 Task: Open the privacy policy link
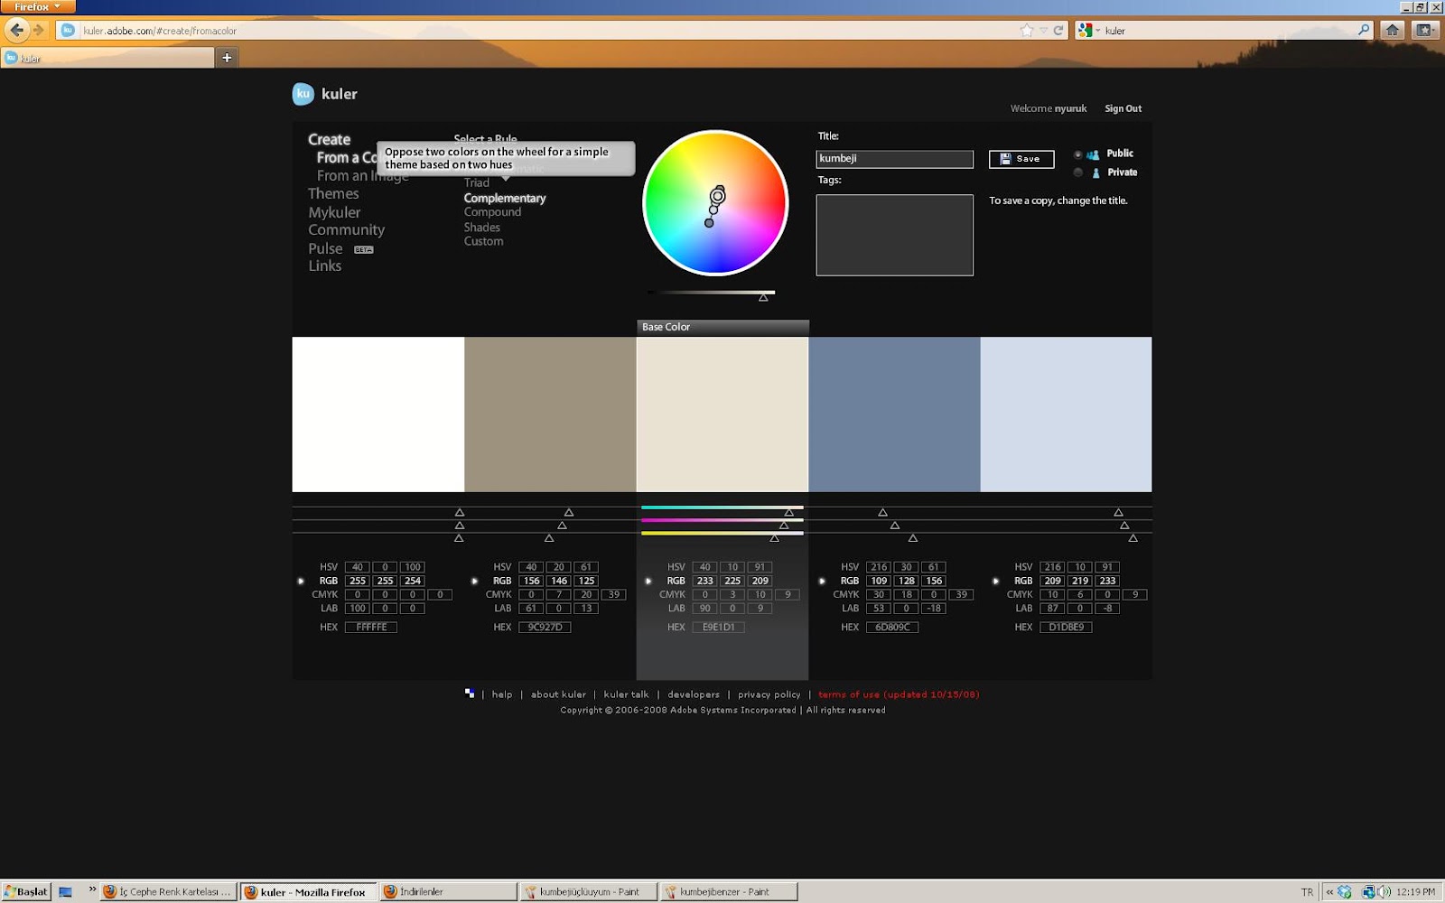coord(769,694)
